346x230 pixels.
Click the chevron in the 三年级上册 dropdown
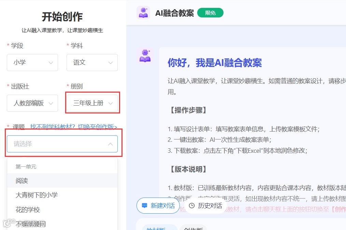111,104
